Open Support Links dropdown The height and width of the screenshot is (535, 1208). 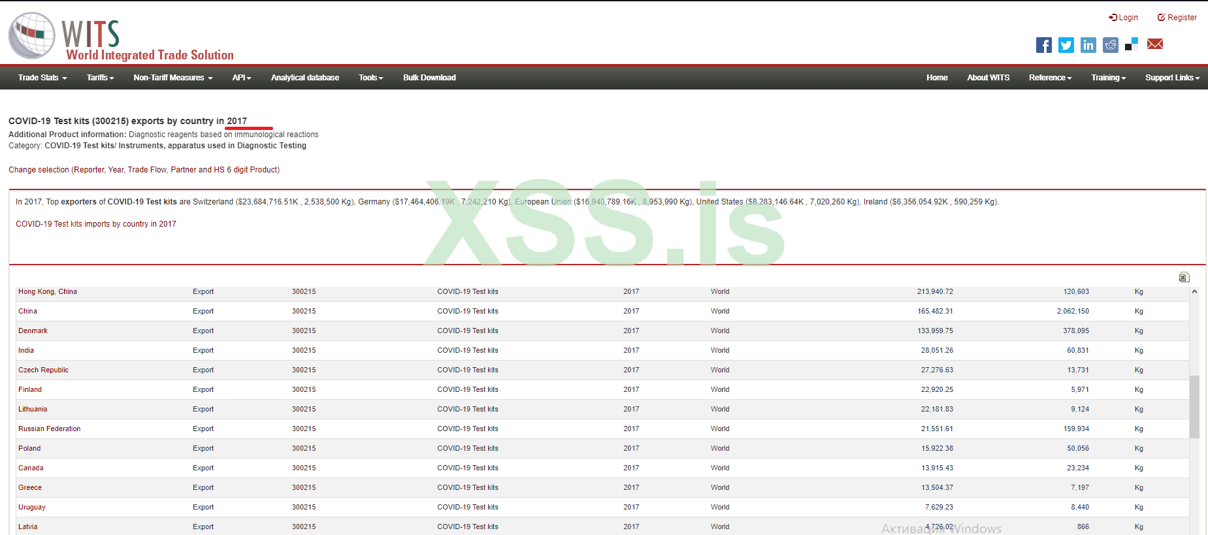[x=1173, y=78]
